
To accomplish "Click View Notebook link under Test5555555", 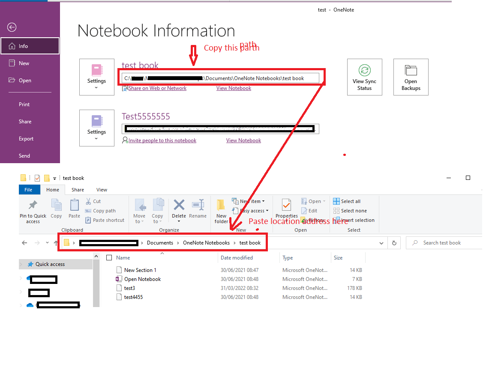I will point(243,140).
